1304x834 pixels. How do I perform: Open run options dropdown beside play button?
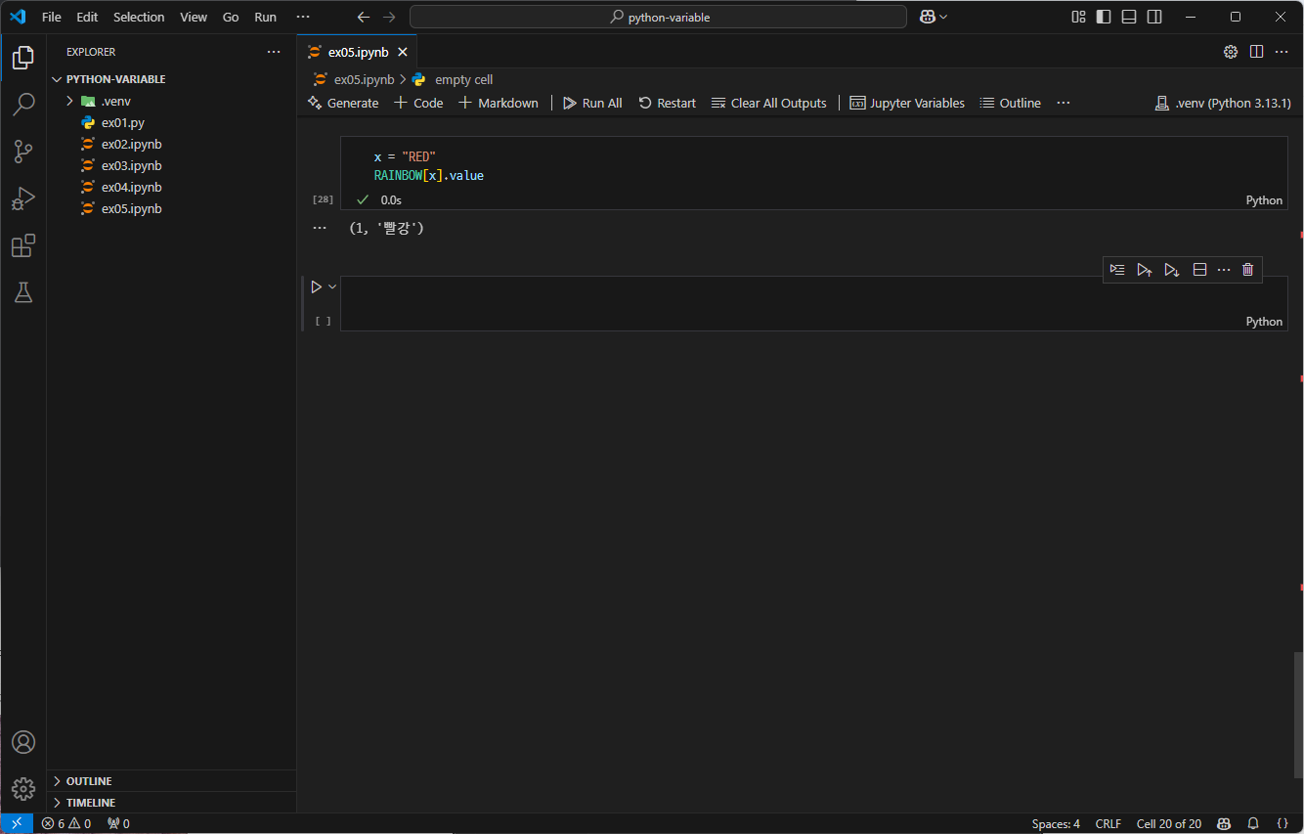(x=332, y=286)
